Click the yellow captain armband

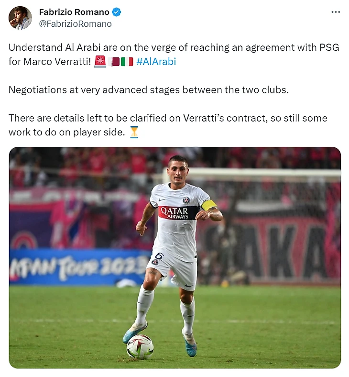(x=208, y=205)
